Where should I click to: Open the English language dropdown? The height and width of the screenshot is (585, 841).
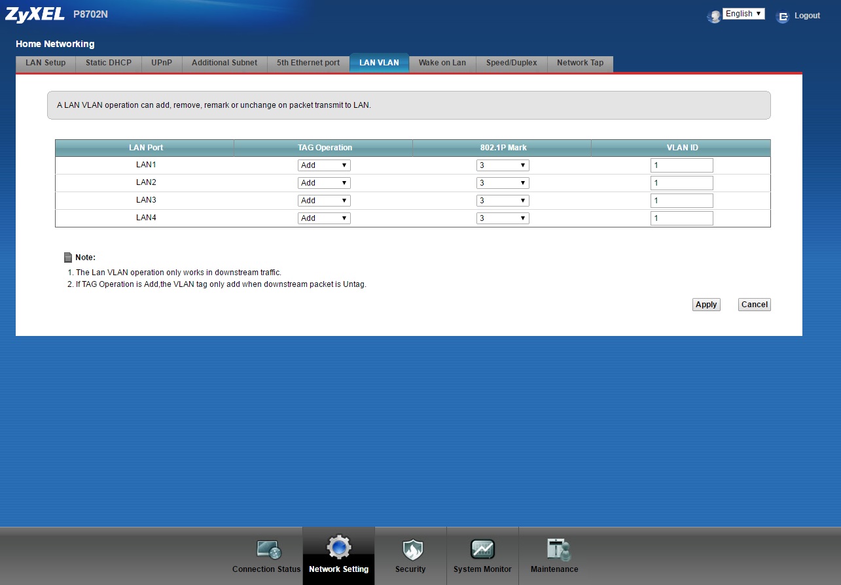[x=743, y=14]
